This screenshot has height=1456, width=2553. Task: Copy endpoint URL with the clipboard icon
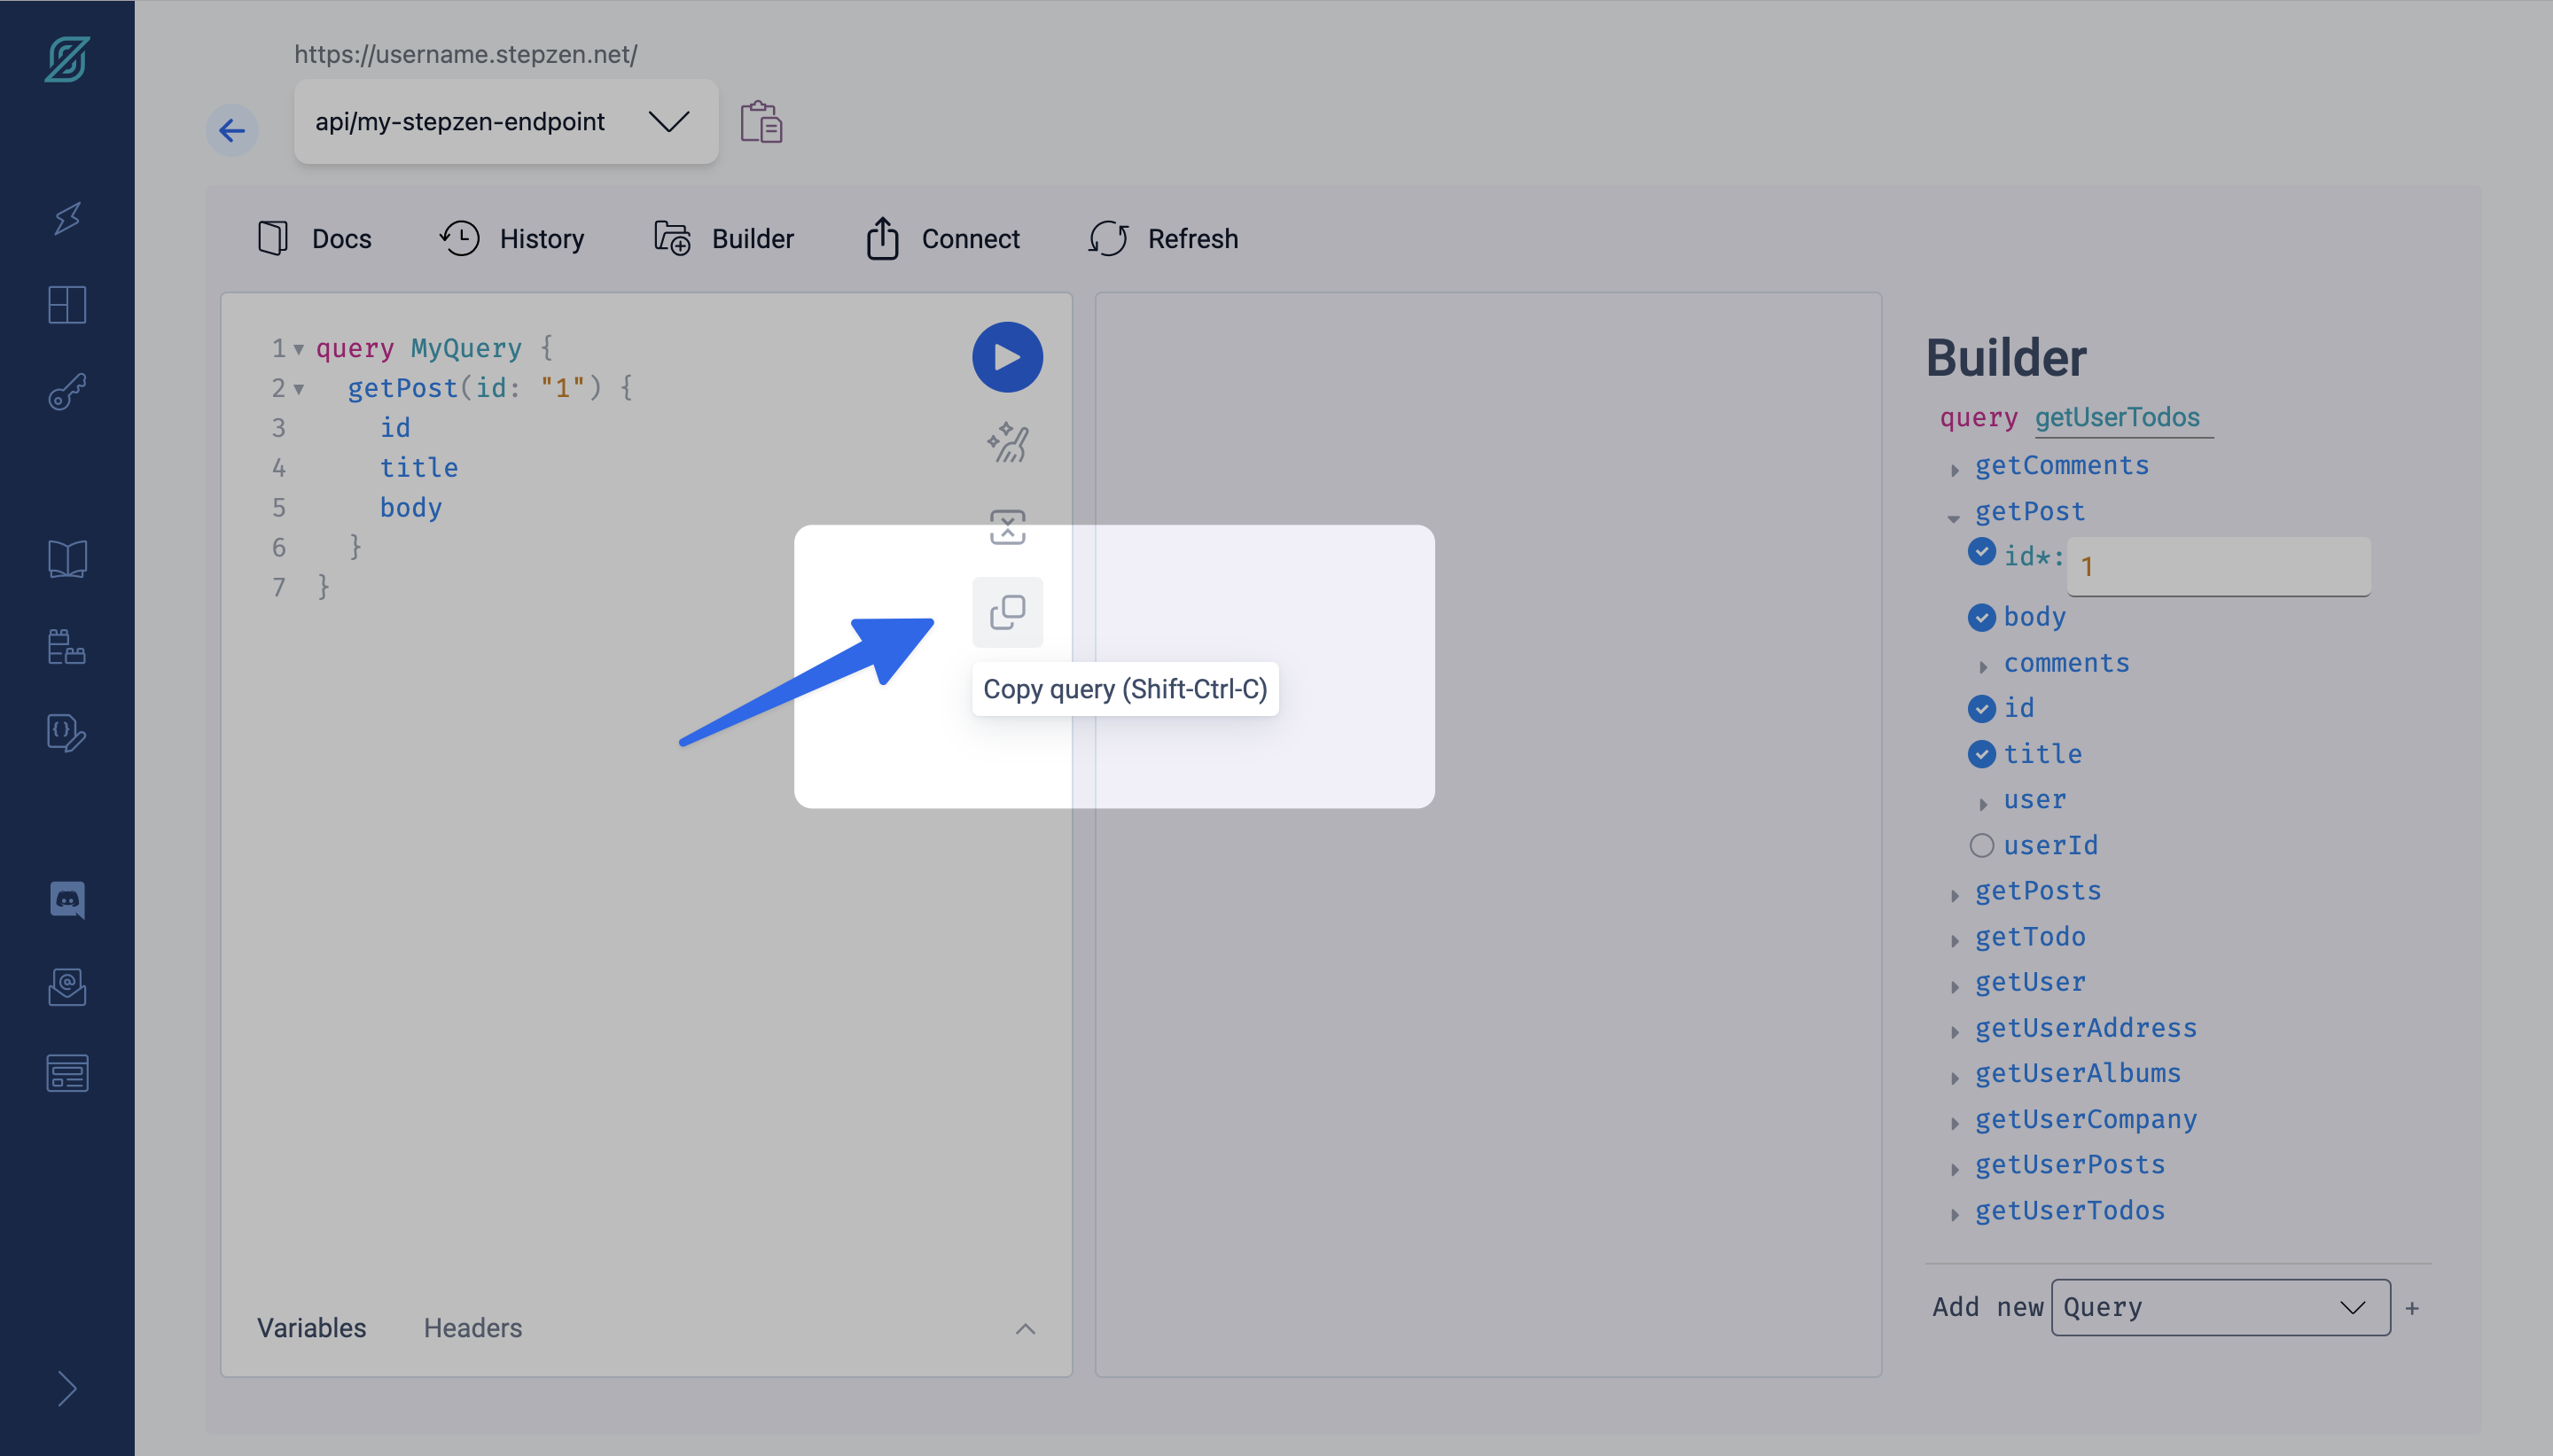click(761, 122)
